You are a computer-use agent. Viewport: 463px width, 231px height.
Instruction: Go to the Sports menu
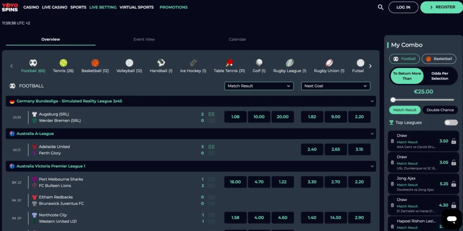(78, 7)
